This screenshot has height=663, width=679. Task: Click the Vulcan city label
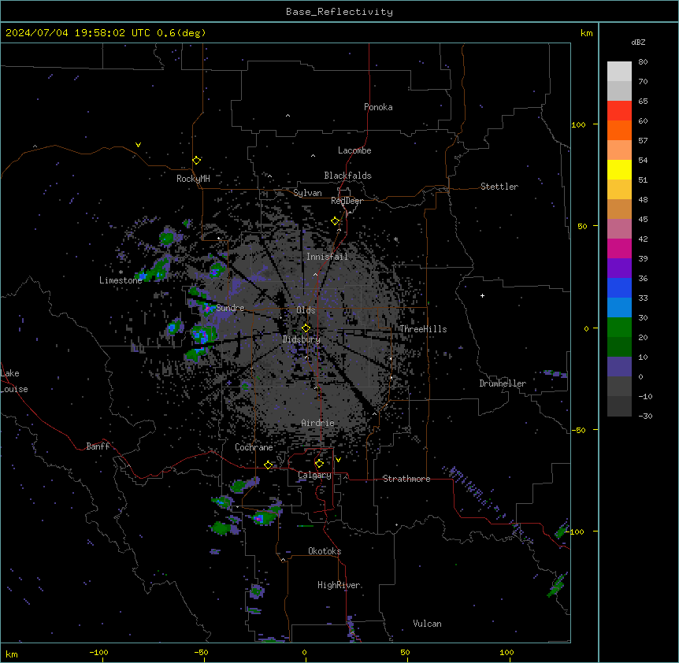[428, 624]
